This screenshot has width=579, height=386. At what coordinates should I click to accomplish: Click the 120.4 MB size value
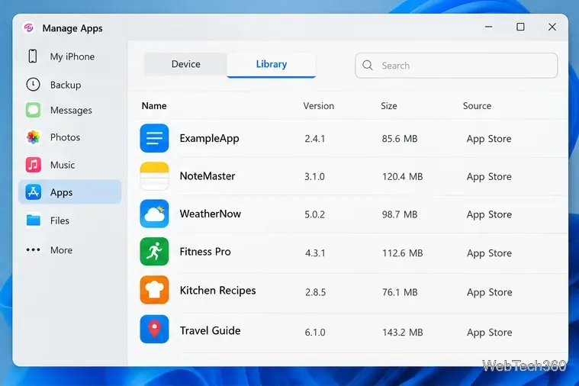tap(403, 176)
